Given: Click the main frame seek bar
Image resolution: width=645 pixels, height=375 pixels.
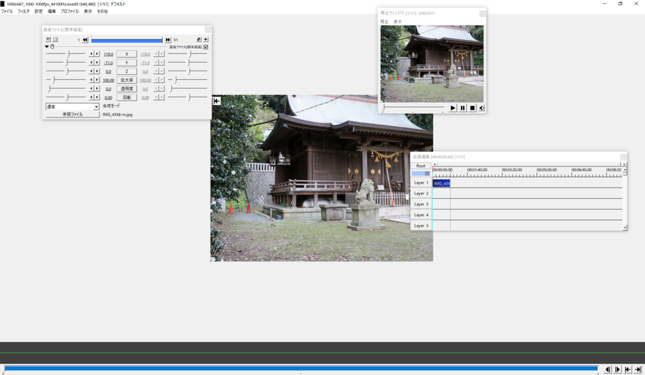Looking at the screenshot, I should 300,369.
